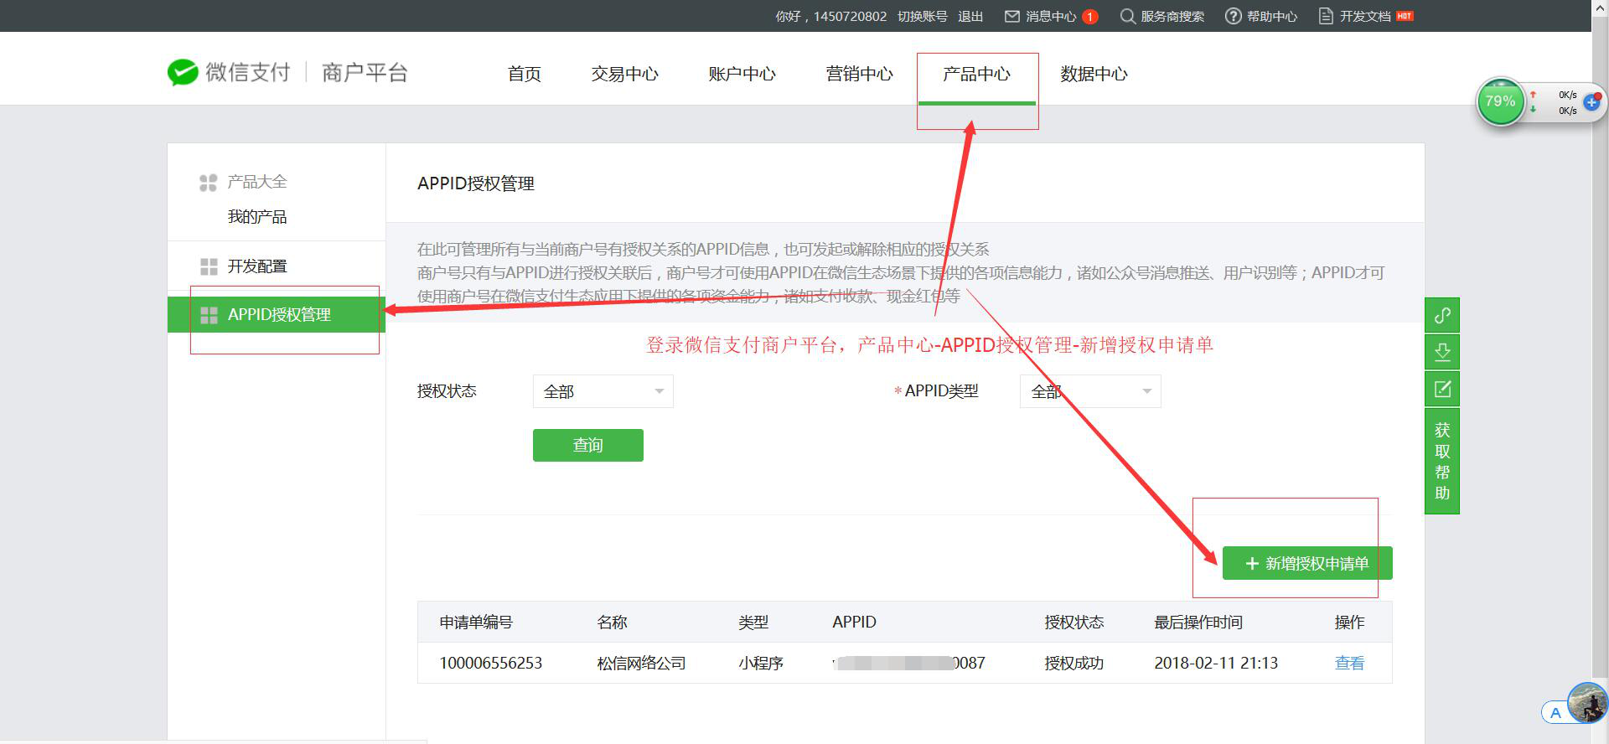Screen dimensions: 1609x744
Task: Open the 授权状态 dropdown
Action: pyautogui.click(x=603, y=391)
